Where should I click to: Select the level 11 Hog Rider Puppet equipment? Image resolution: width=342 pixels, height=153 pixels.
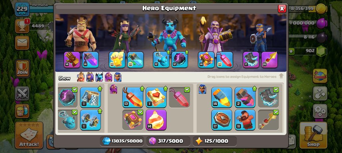point(245,120)
